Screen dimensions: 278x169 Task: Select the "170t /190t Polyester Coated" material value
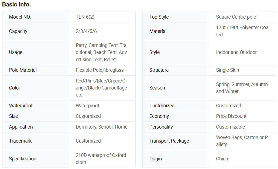[x=242, y=31]
